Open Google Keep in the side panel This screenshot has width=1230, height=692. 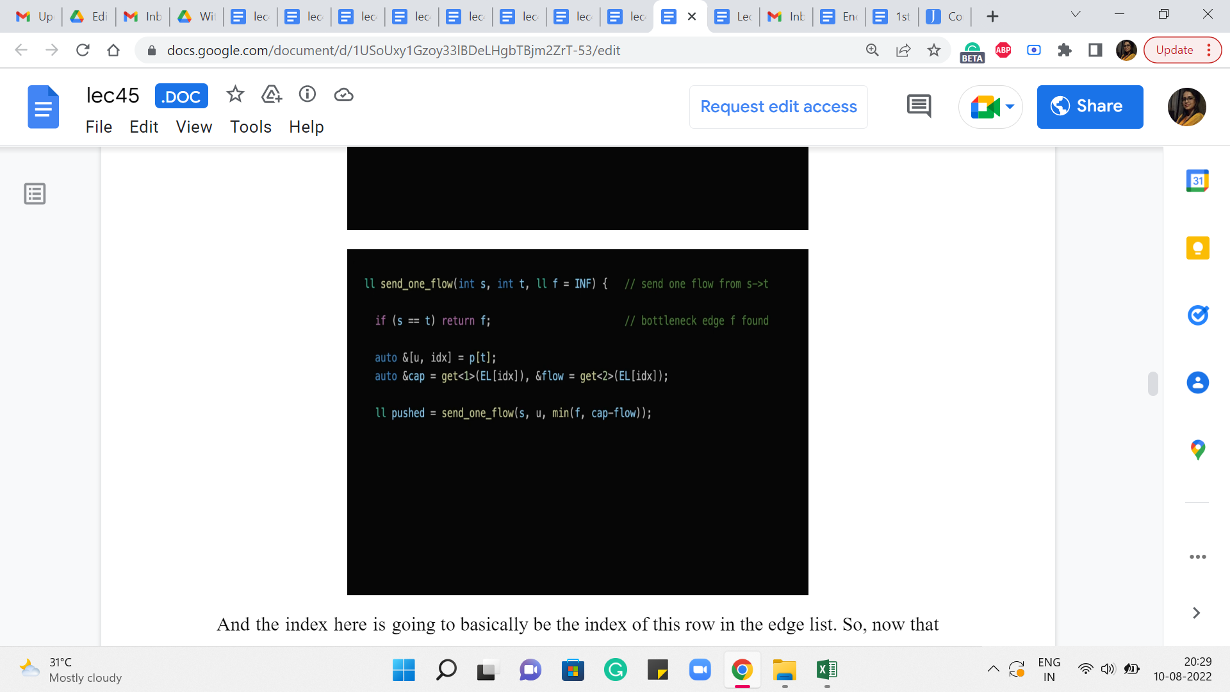pos(1197,248)
